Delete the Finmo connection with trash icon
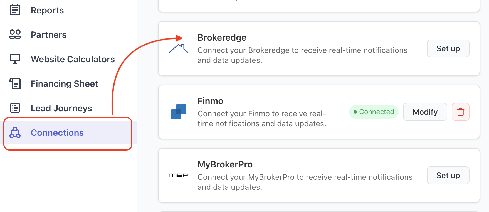This screenshot has width=489, height=212. click(x=460, y=112)
